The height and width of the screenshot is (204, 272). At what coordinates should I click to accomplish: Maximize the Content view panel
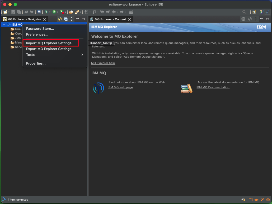[x=267, y=19]
